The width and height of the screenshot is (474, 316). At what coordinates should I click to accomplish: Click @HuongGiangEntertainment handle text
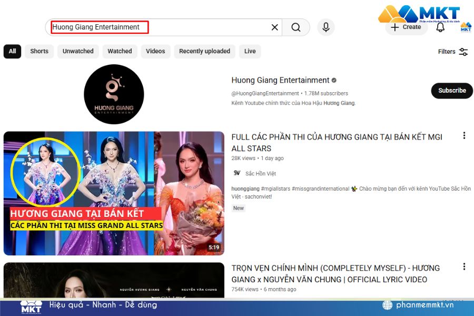[265, 93]
